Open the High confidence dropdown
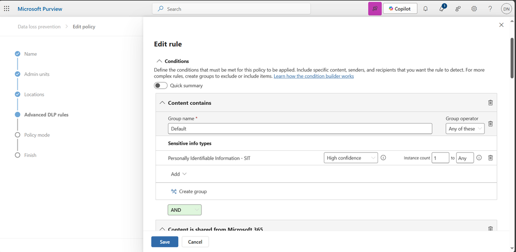 tap(351, 158)
